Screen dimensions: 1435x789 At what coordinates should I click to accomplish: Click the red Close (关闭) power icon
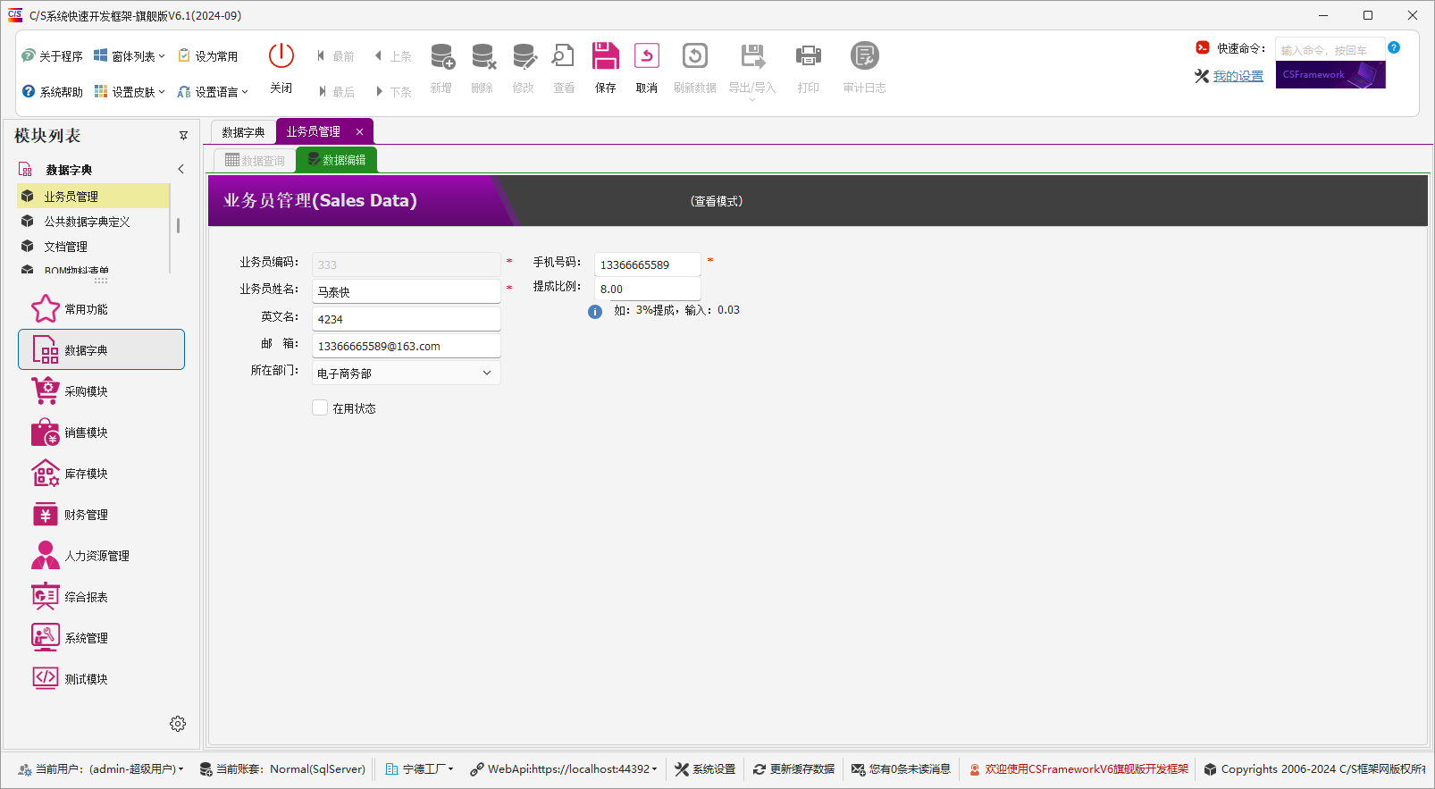[281, 55]
